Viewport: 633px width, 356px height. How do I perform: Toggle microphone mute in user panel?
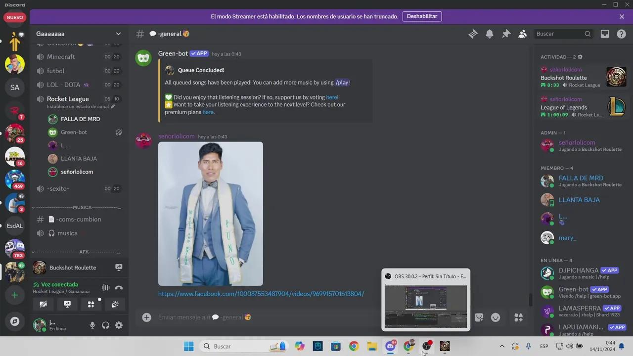[x=92, y=325]
